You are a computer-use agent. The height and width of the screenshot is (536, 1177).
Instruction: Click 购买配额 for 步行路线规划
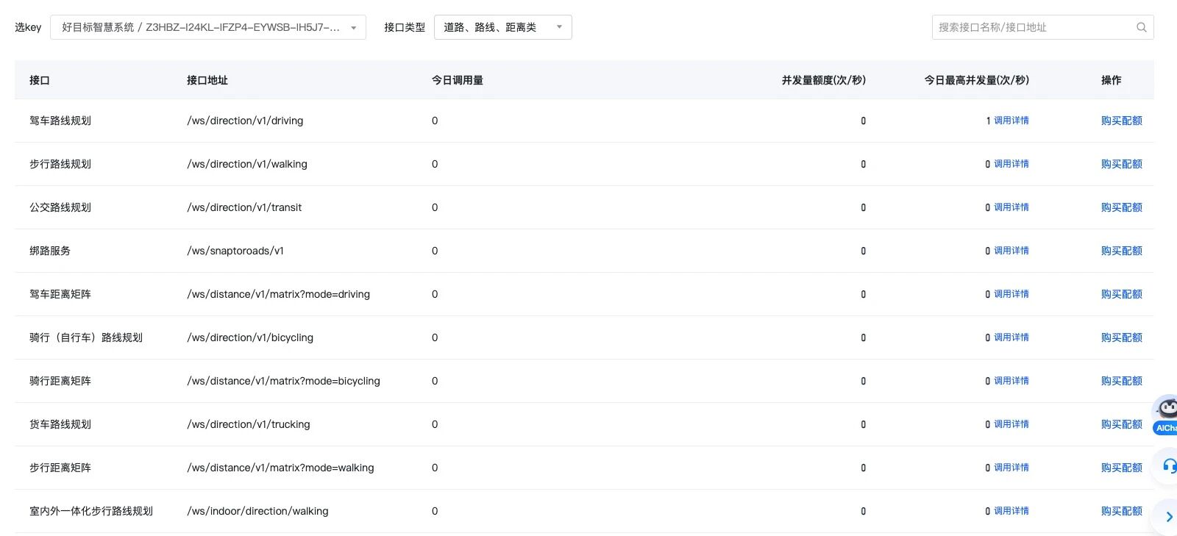(1122, 164)
